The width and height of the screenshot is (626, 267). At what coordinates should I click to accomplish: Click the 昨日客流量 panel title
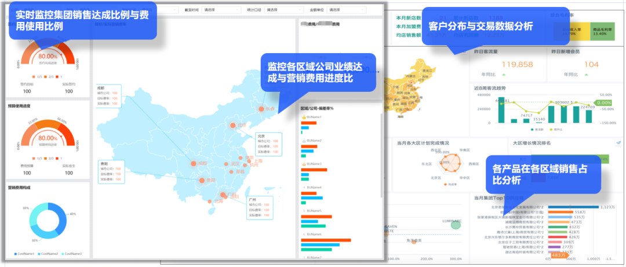tap(486, 51)
